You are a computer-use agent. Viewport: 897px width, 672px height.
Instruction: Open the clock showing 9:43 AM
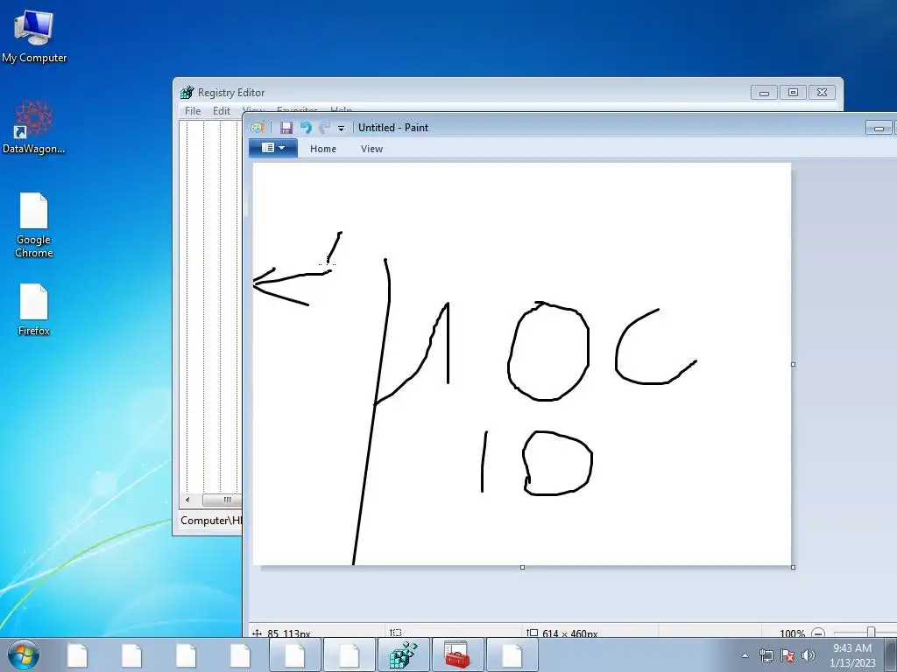[852, 655]
